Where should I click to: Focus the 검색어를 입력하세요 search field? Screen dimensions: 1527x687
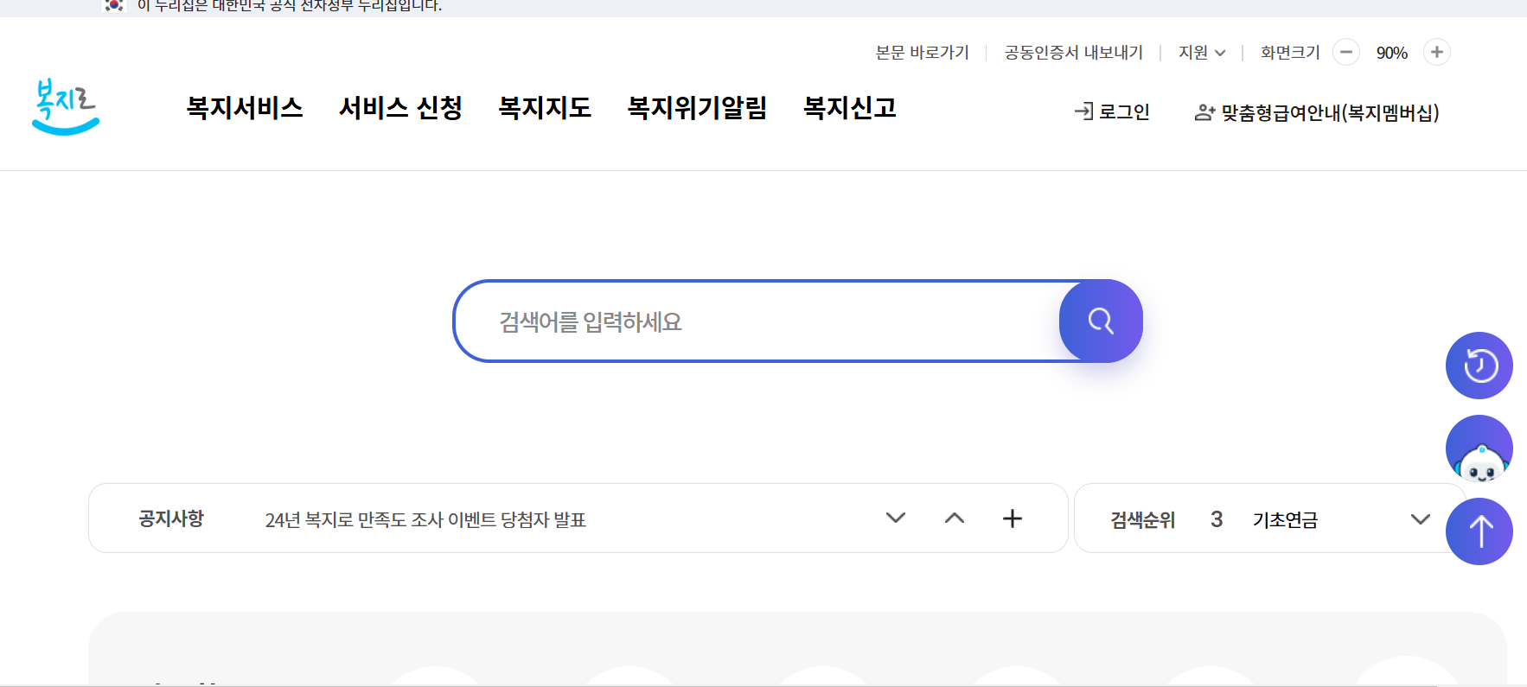tap(757, 321)
